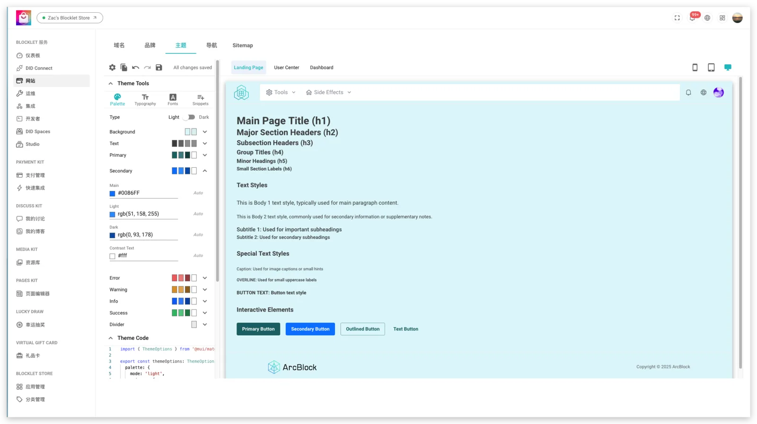Open the user avatar menu
This screenshot has width=757, height=424.
pos(737,18)
